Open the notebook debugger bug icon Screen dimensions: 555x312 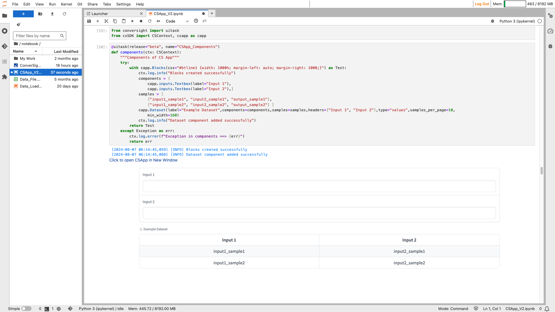coord(493,21)
